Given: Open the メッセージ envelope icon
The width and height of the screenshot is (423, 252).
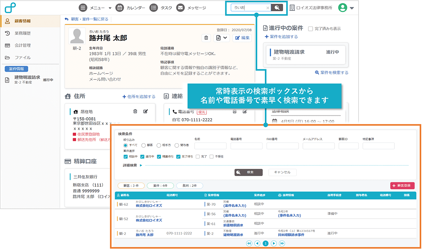Looking at the screenshot, I should (180, 8).
